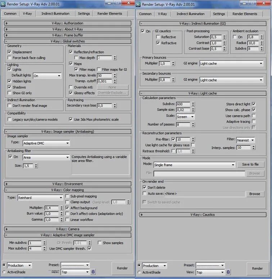Click light cache Subdivs spinner arrows
Screen dimensions: 272x279
(193, 104)
